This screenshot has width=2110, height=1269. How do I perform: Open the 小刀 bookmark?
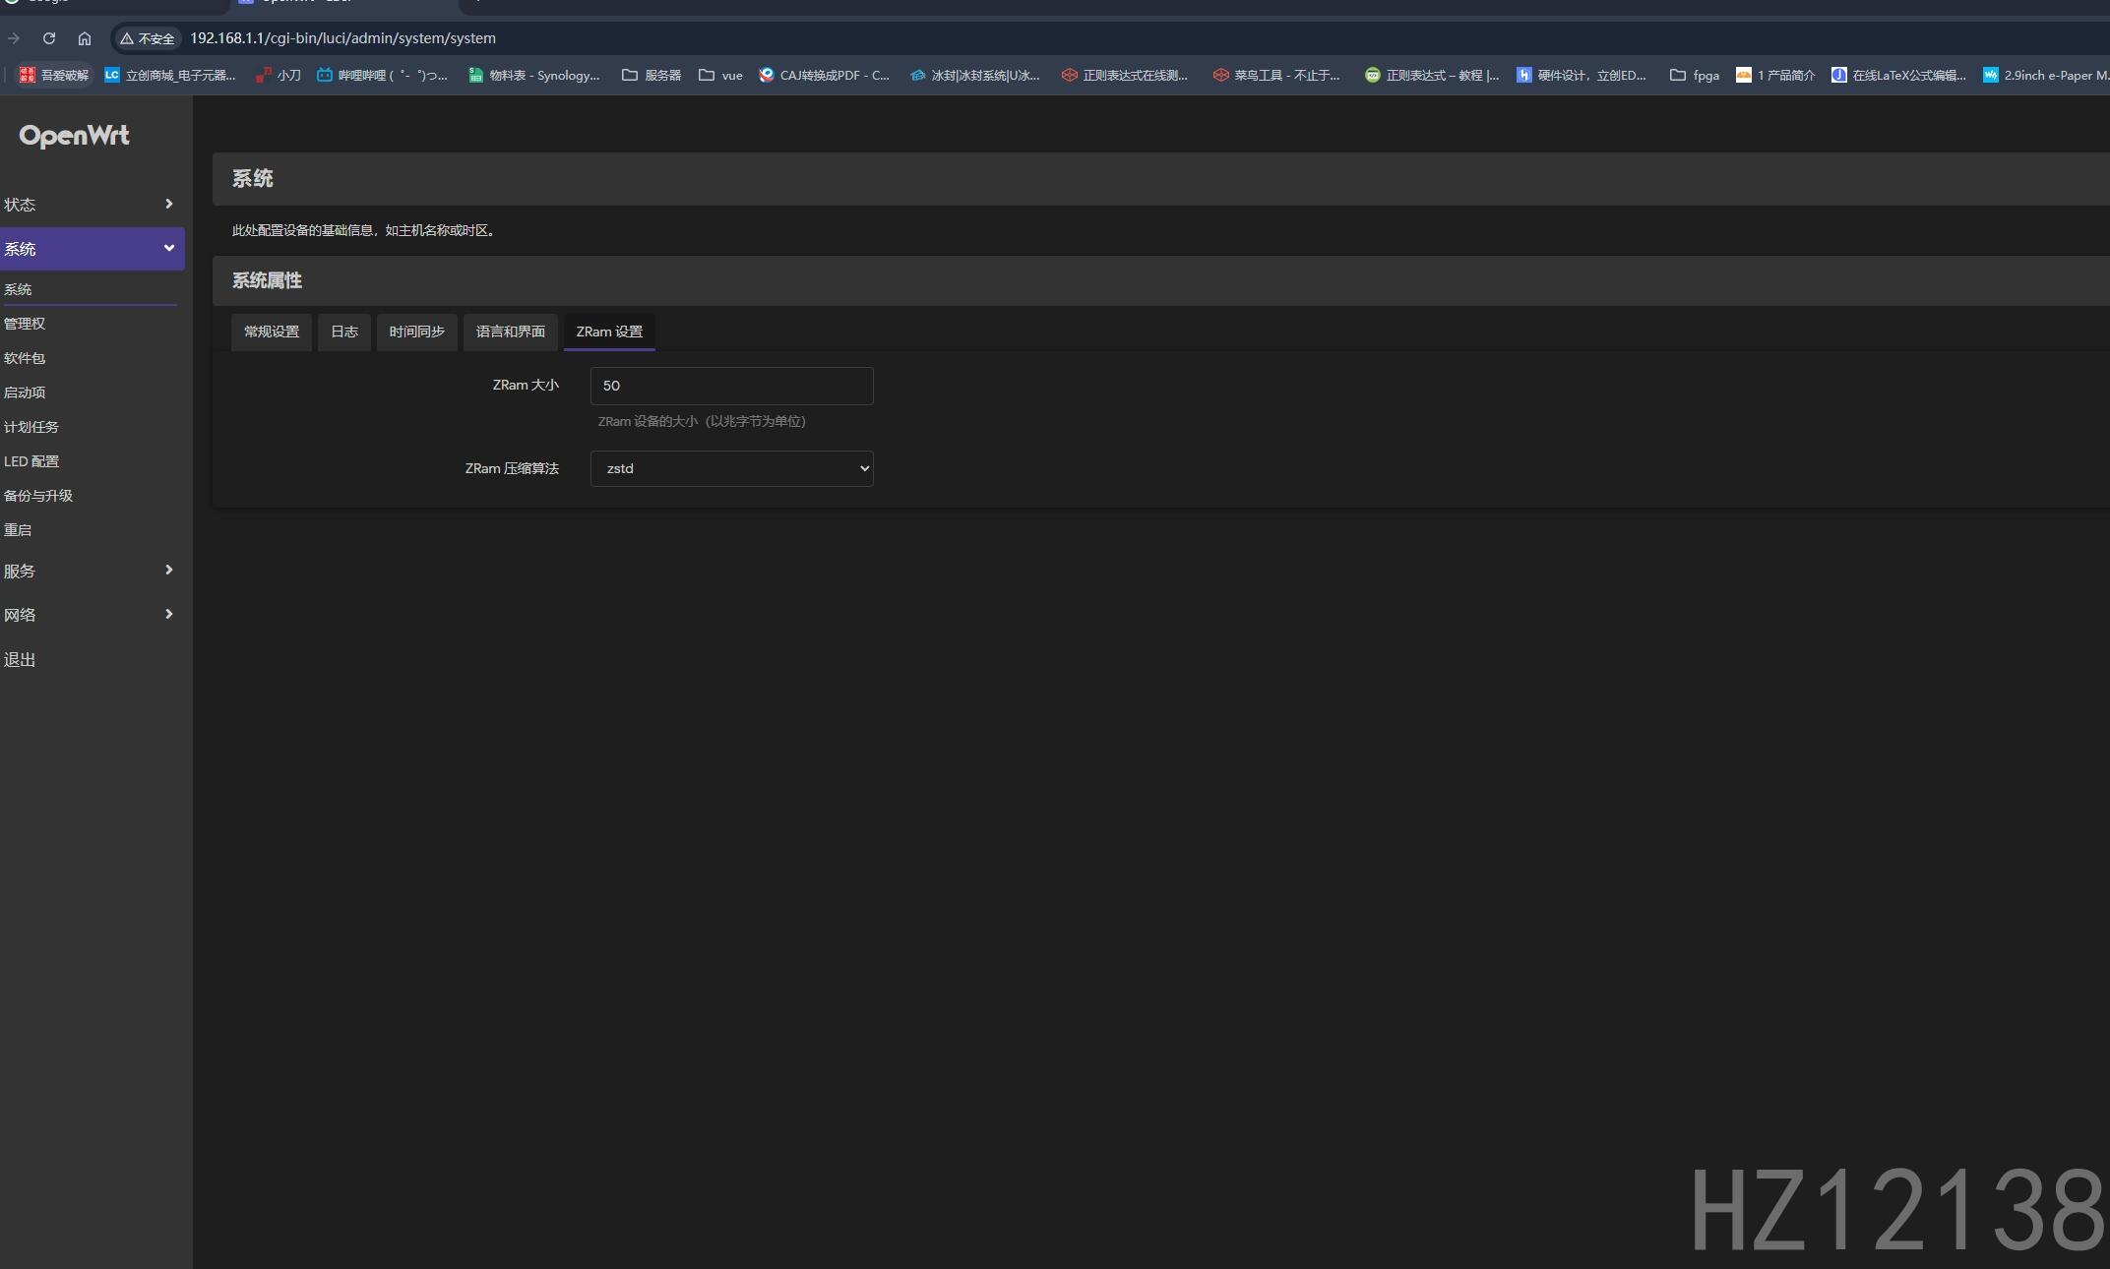coord(279,75)
